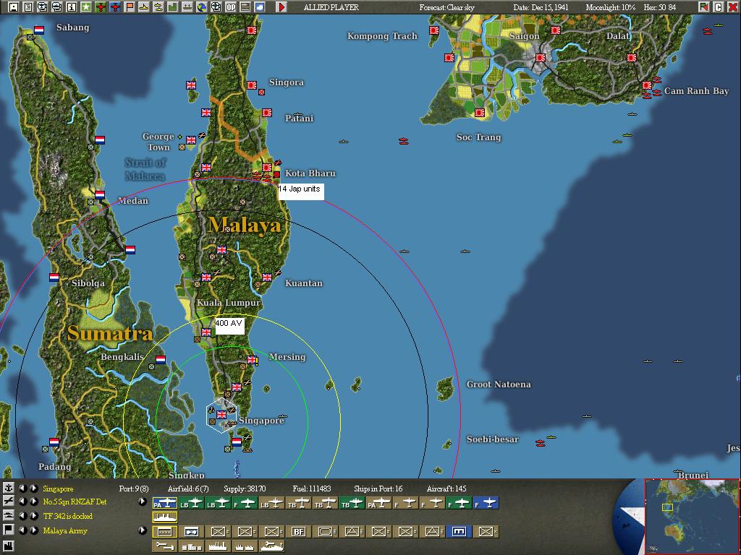This screenshot has width=741, height=555.
Task: Select the Japanese flag at Saigon
Action: point(540,58)
